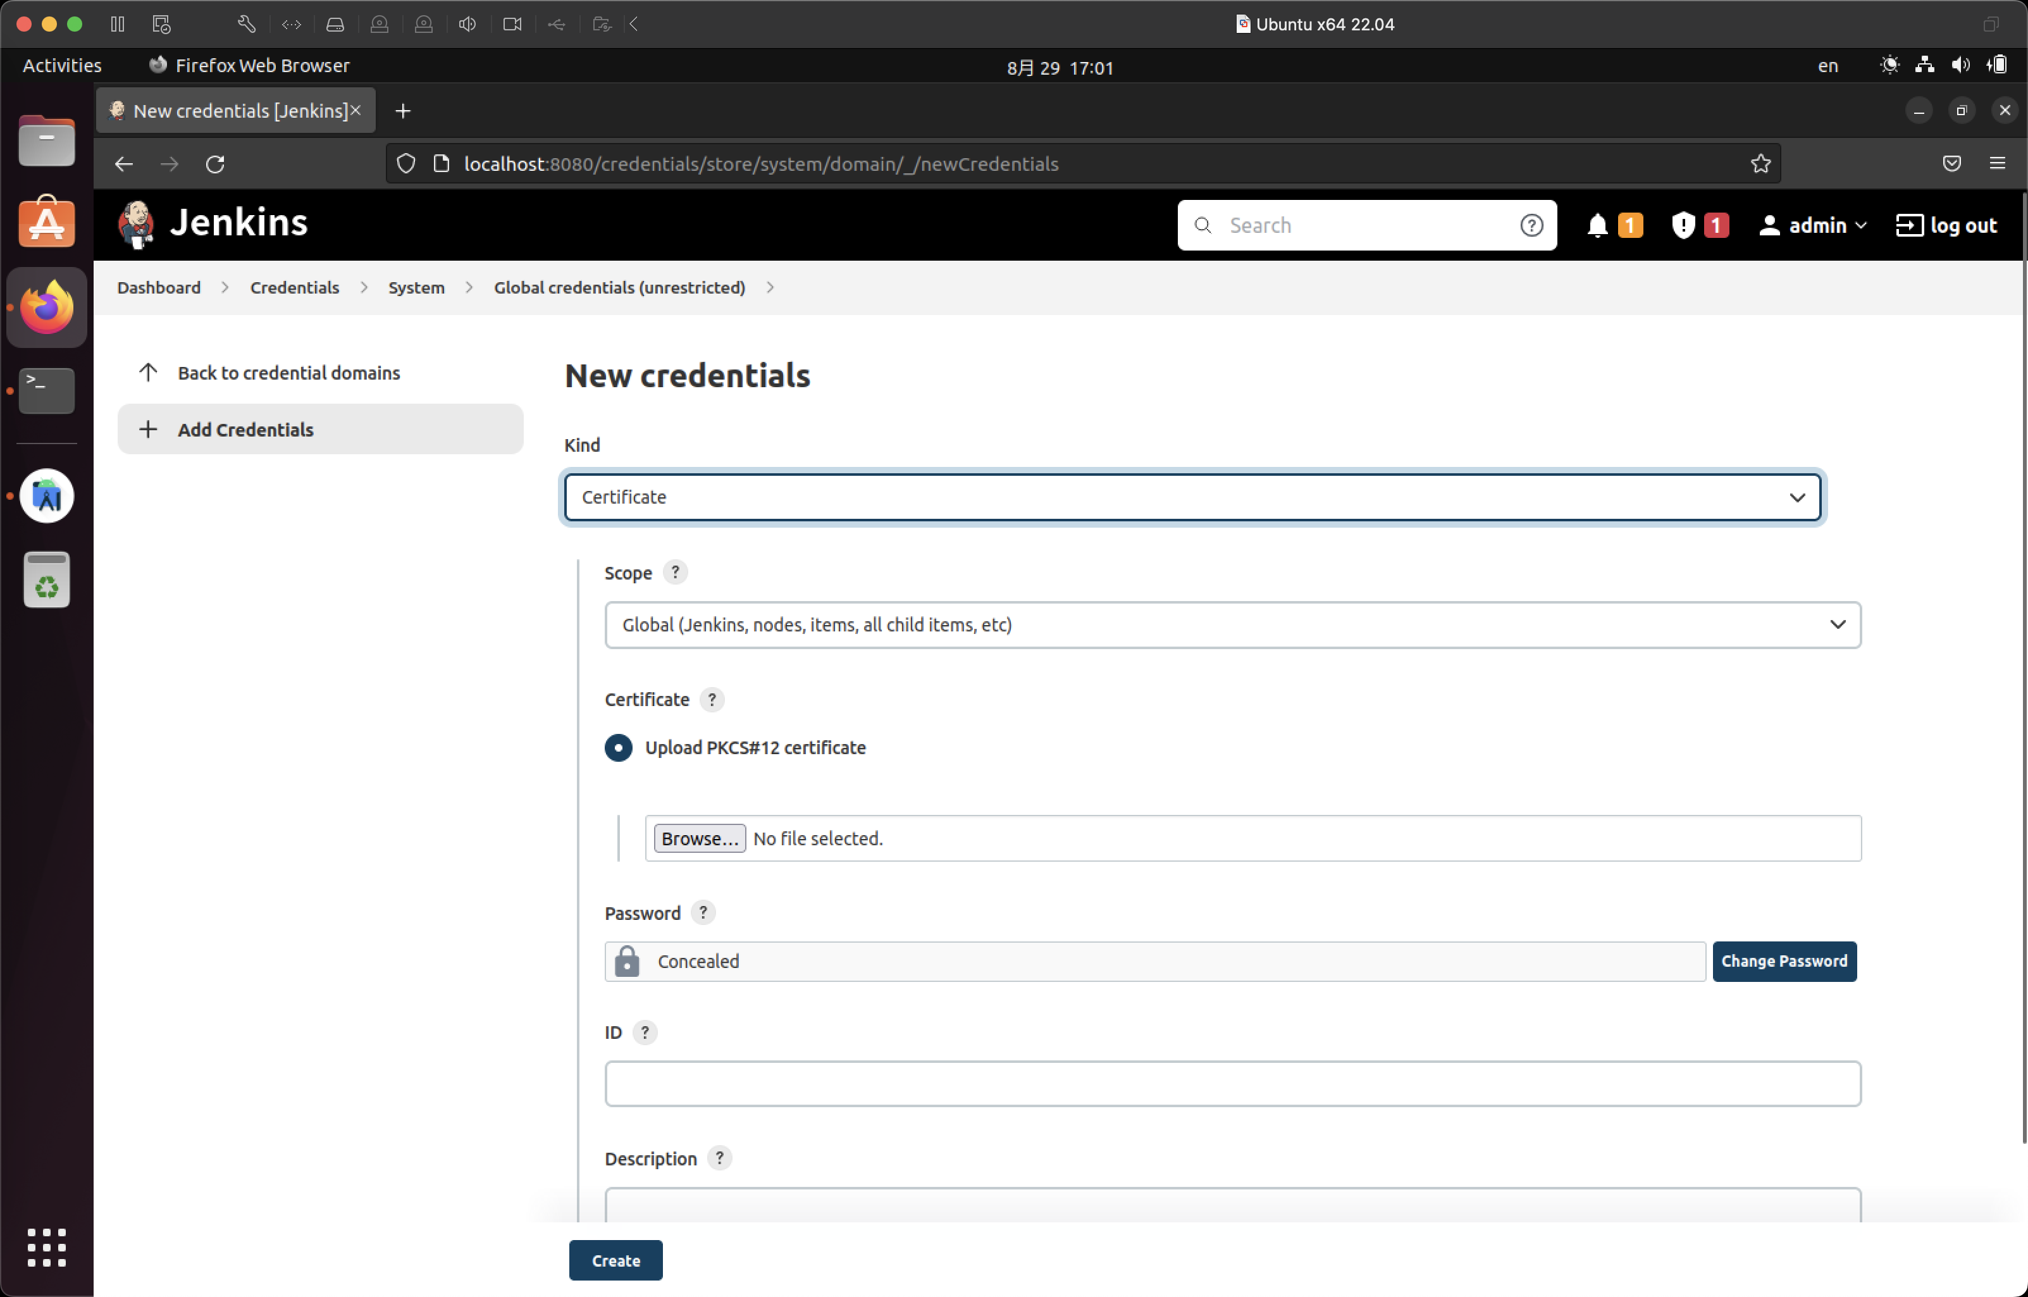The height and width of the screenshot is (1297, 2028).
Task: Click the log out link
Action: (1945, 223)
